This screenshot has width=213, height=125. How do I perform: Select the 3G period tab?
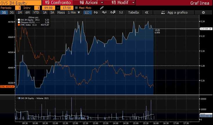tap(12, 12)
